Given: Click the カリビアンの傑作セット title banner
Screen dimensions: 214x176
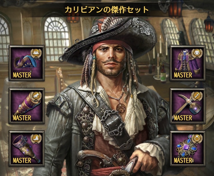Looking at the screenshot, I should click(107, 10).
